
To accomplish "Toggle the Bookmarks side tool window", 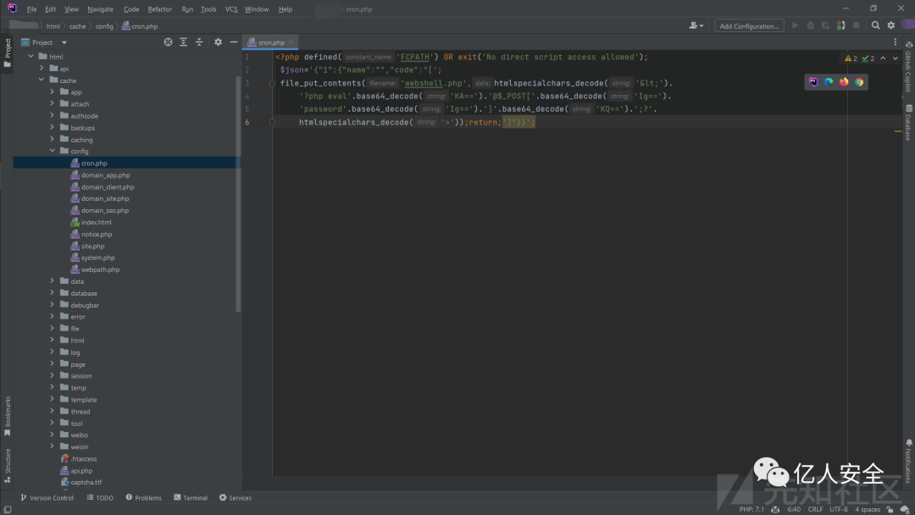I will pos(7,416).
